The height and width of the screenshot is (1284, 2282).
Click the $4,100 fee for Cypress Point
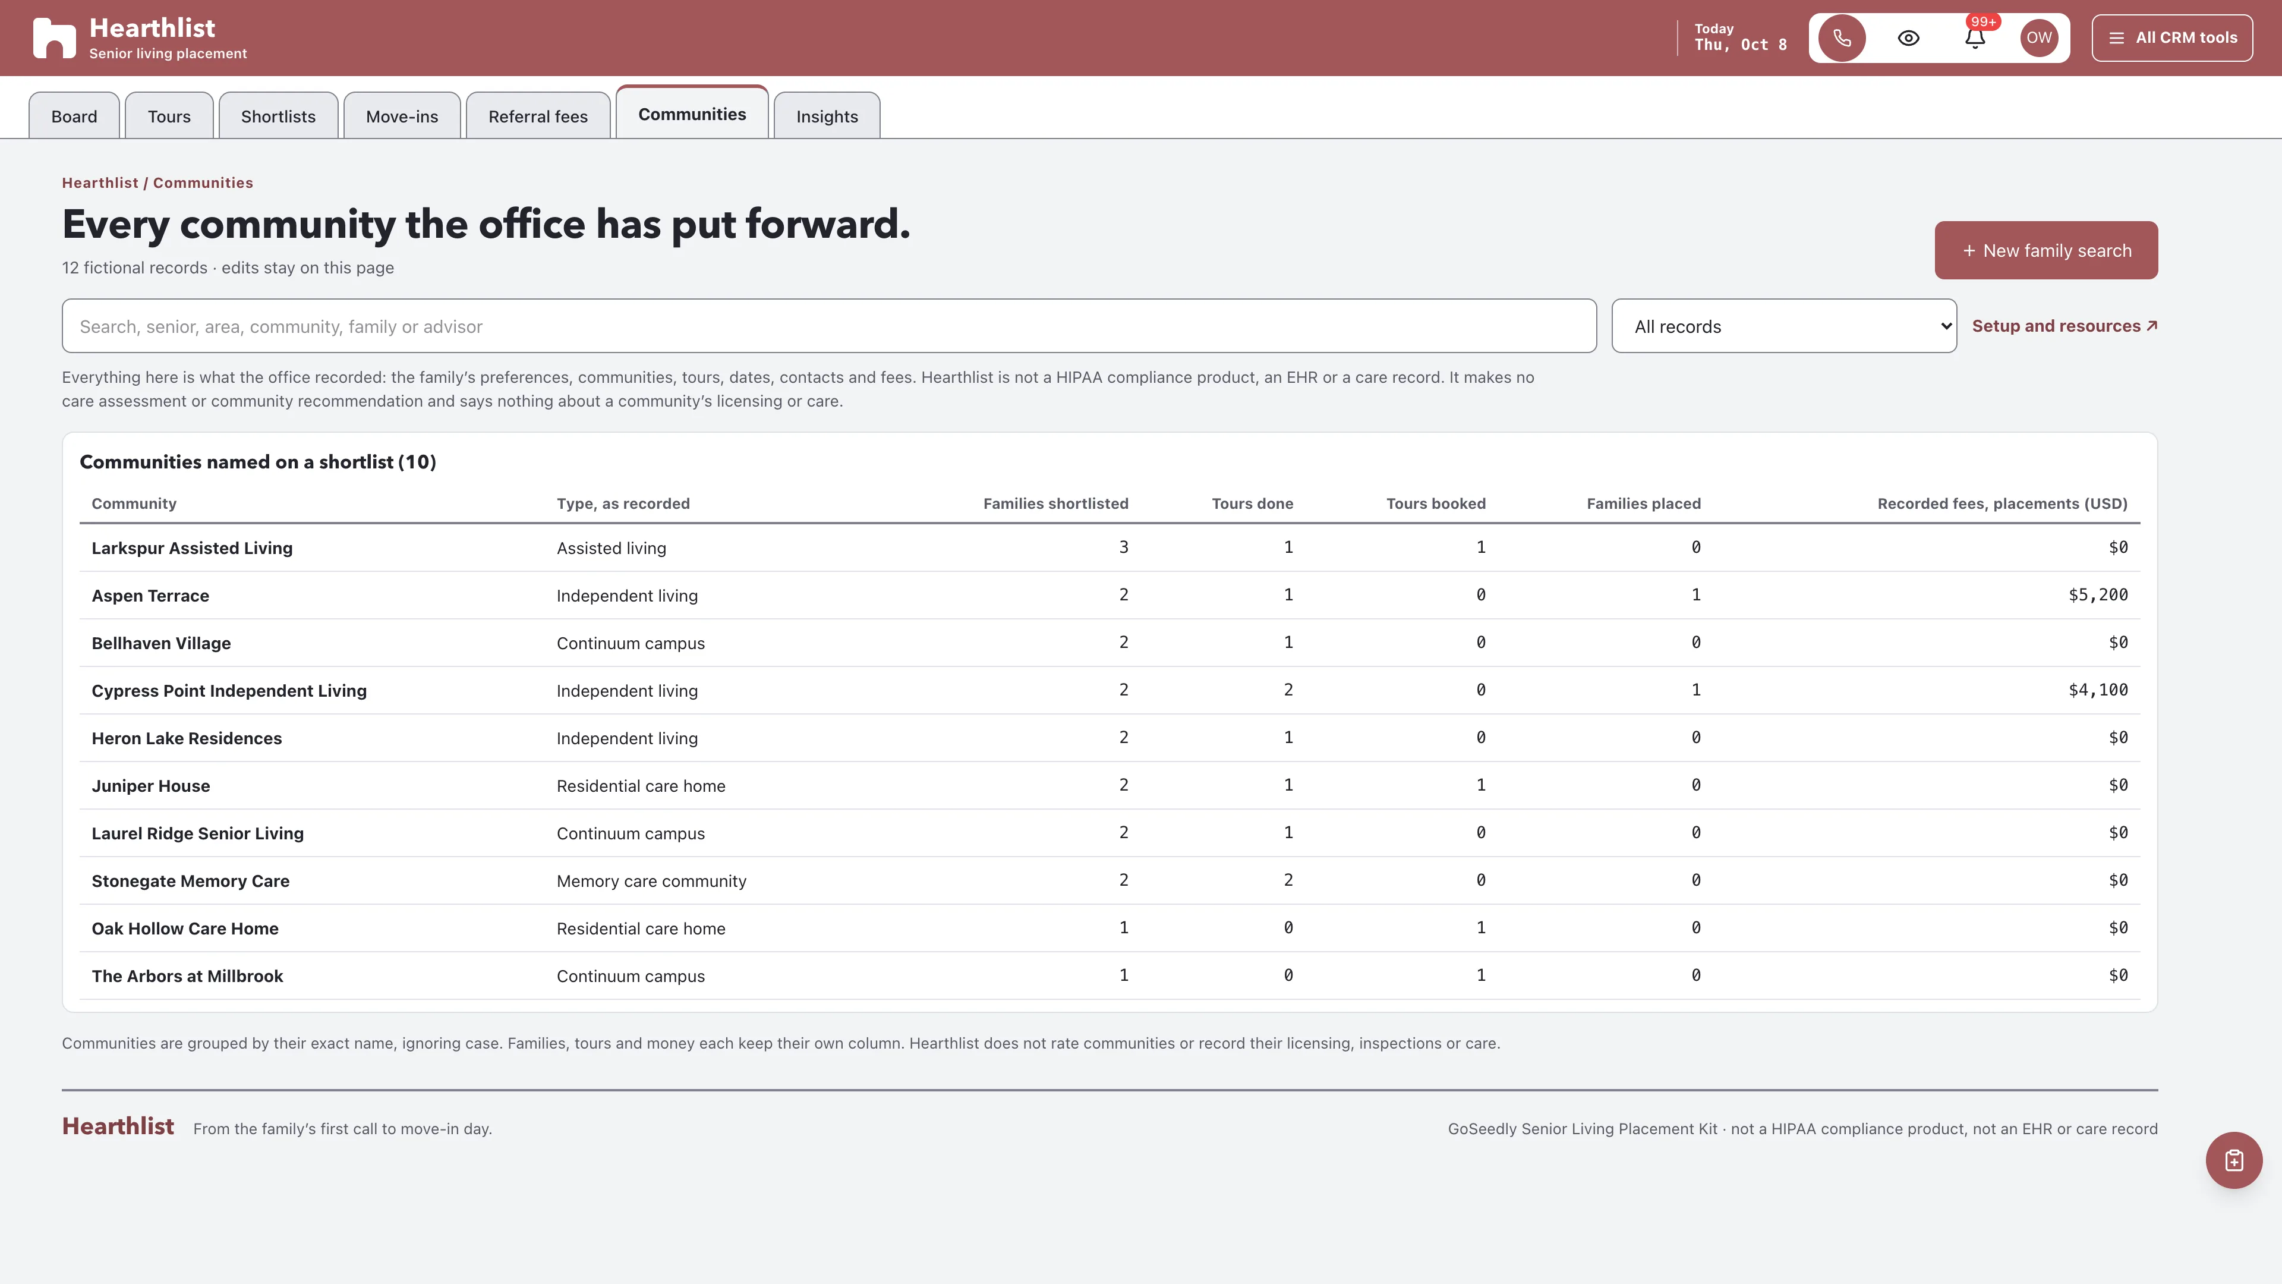(x=2098, y=690)
